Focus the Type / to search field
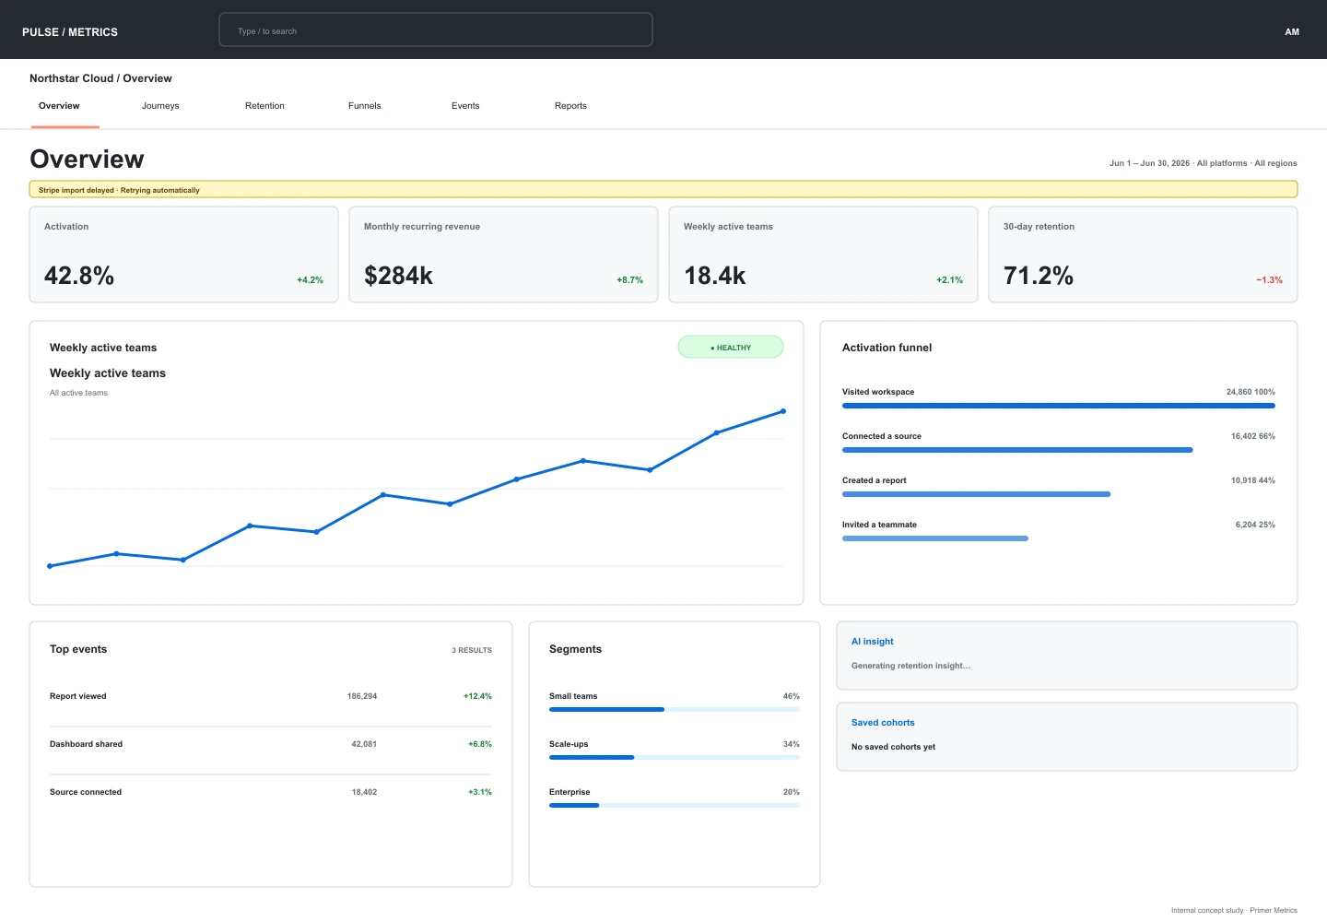 436,30
